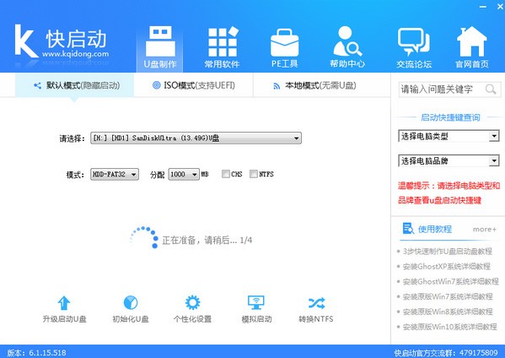Viewport: 505px width, 358px height.
Task: Click the 升级启动U盘 upgrade arrow icon
Action: (64, 303)
